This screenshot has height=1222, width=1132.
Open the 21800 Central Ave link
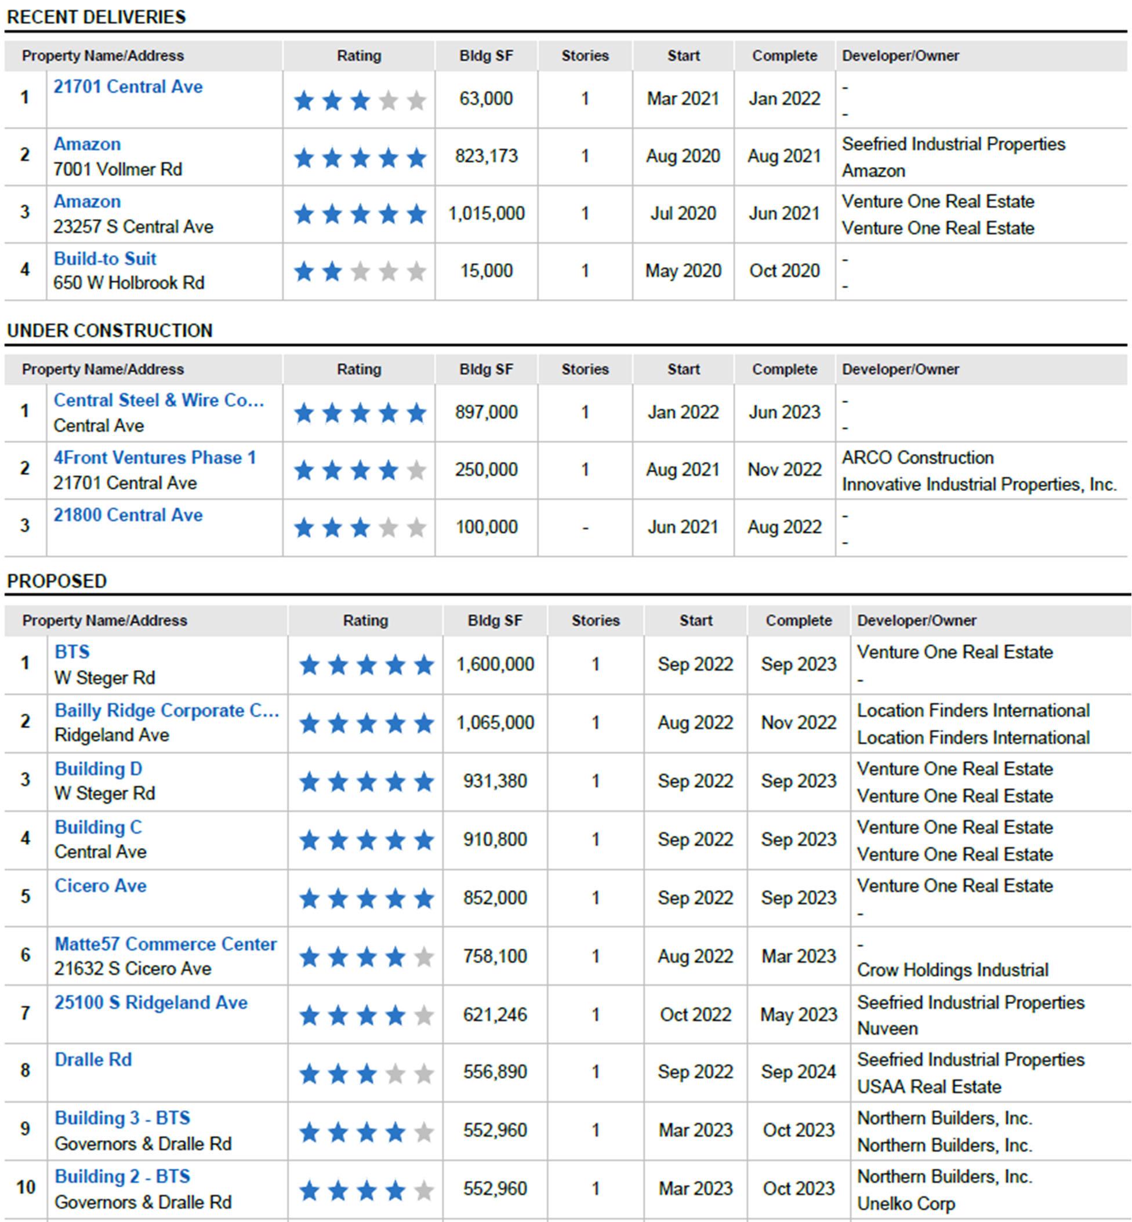pyautogui.click(x=128, y=515)
